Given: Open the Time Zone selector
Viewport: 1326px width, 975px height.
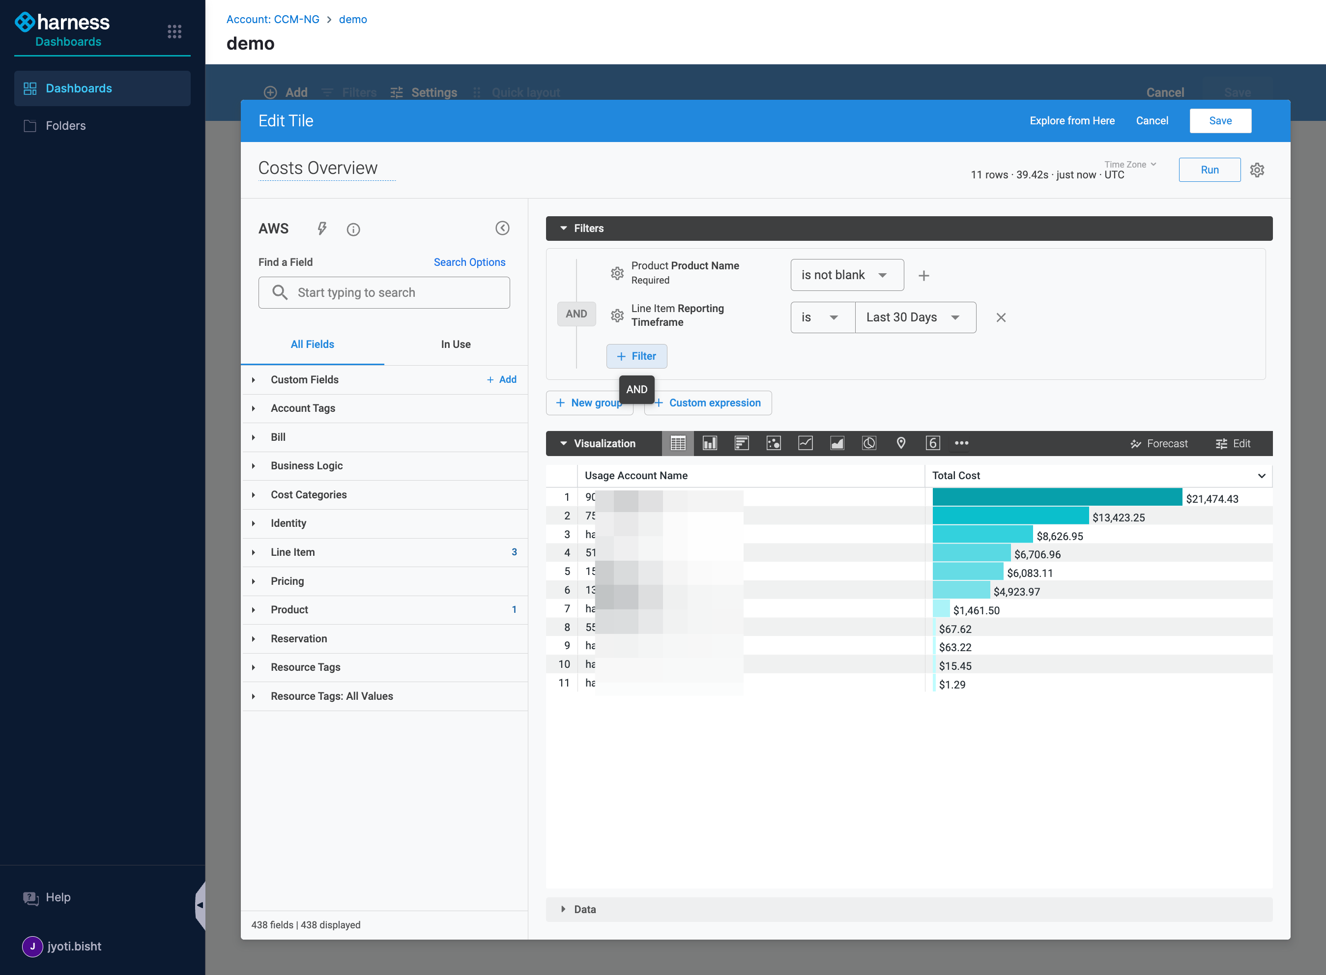Looking at the screenshot, I should pyautogui.click(x=1131, y=165).
